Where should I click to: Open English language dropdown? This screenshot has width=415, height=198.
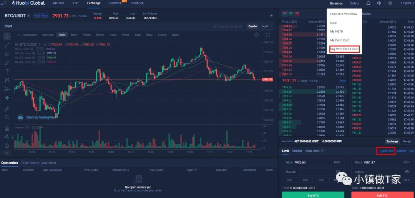coord(407,3)
